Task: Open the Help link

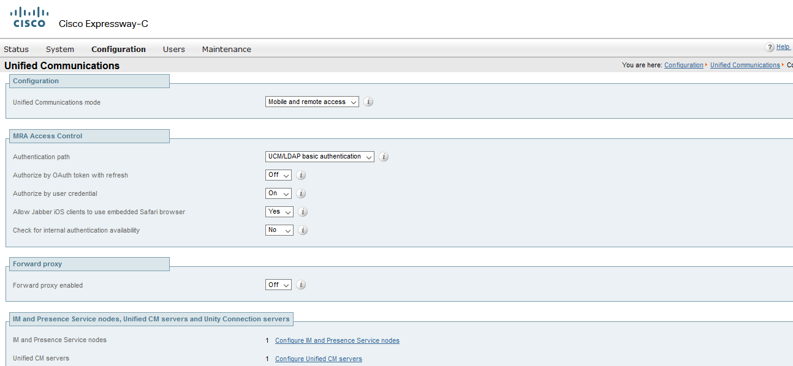Action: tap(783, 47)
